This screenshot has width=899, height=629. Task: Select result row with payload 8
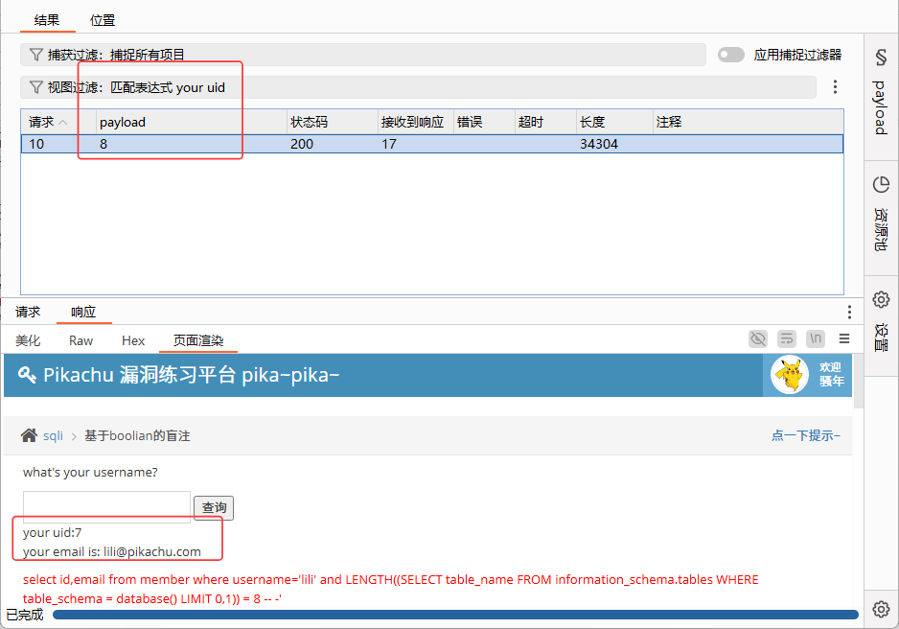(432, 144)
